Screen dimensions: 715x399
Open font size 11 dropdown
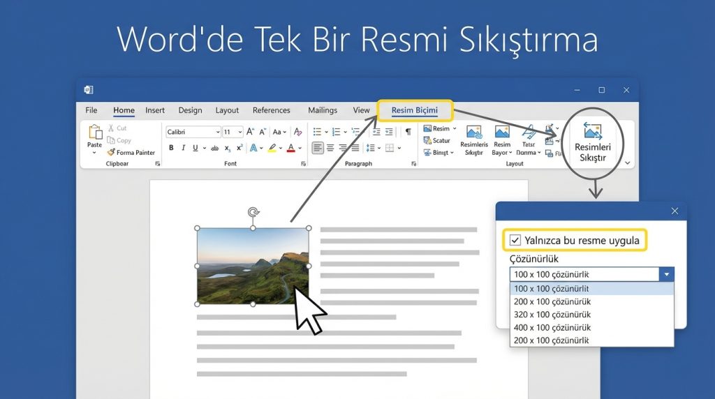(x=240, y=132)
